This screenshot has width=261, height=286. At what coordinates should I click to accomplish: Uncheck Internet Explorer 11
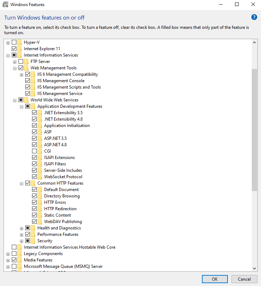click(14, 48)
